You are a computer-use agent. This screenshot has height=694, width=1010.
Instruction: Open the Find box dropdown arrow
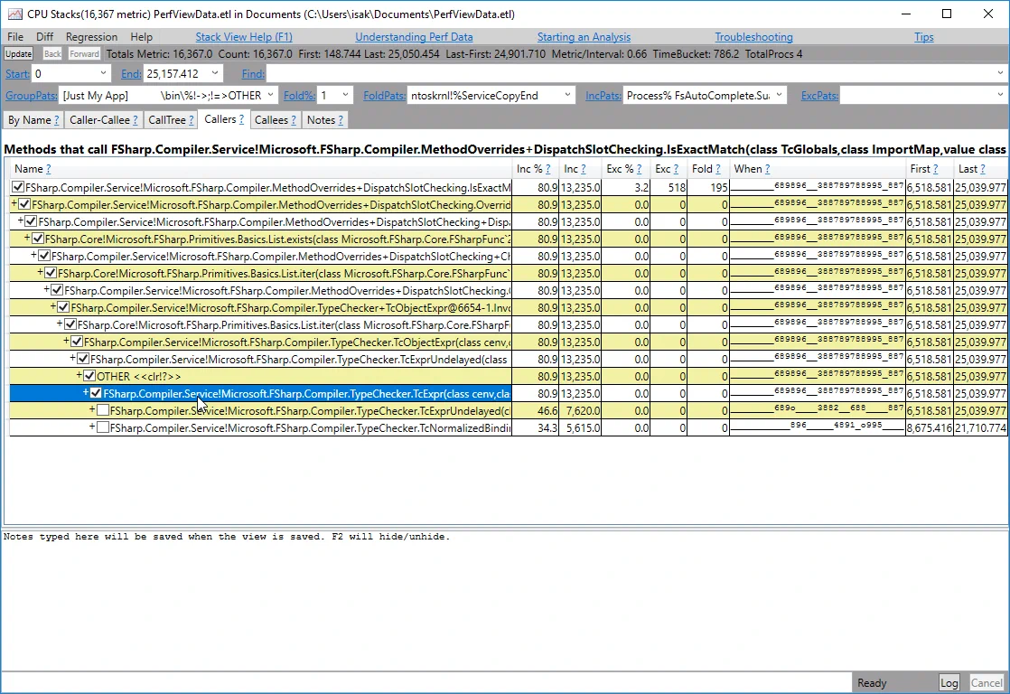click(1000, 73)
